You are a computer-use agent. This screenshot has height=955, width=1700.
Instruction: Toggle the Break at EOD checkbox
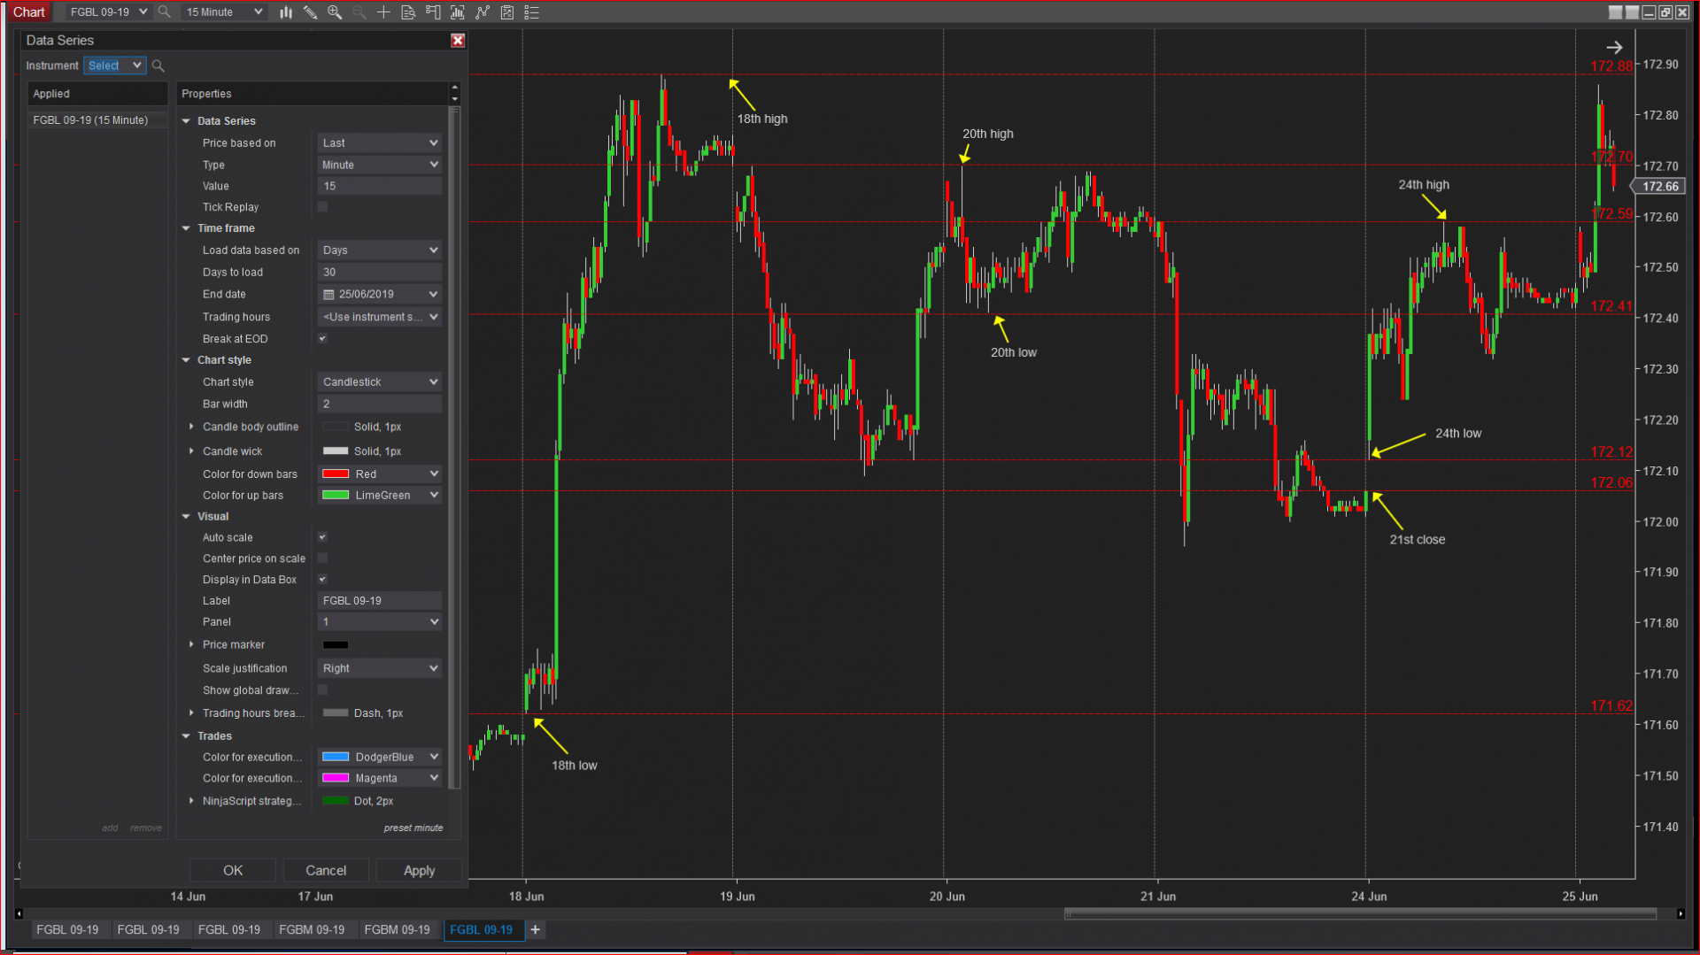(323, 339)
